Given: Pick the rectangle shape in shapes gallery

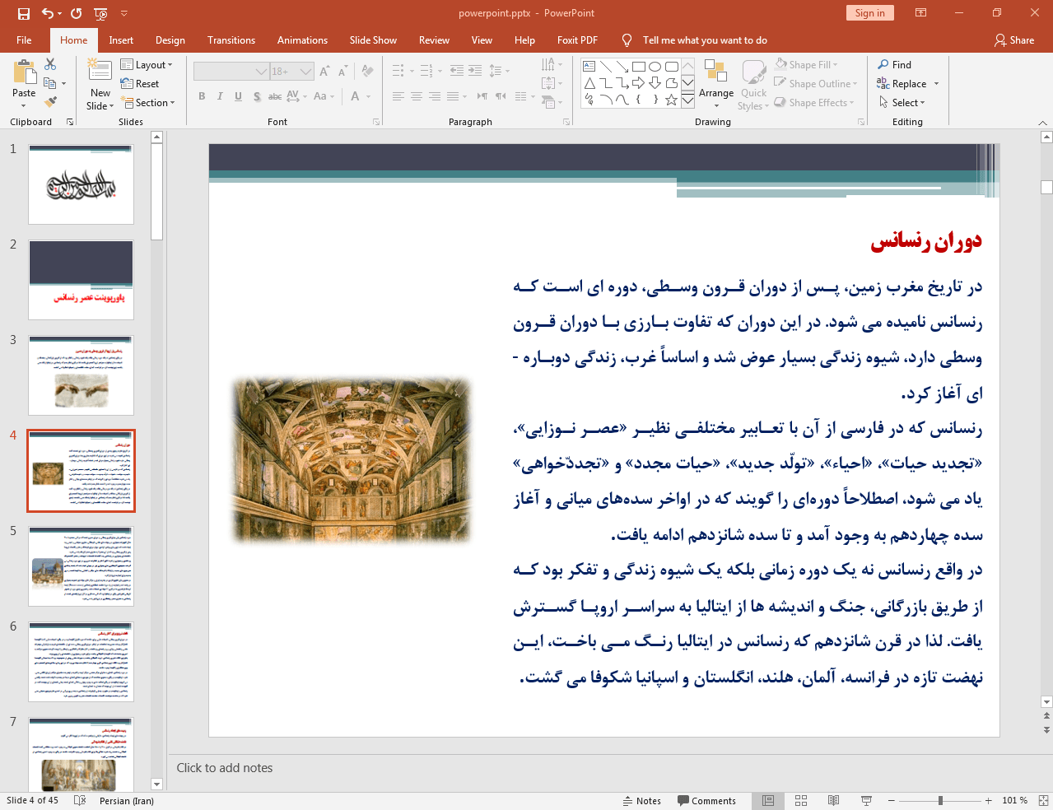Looking at the screenshot, I should click(x=639, y=67).
